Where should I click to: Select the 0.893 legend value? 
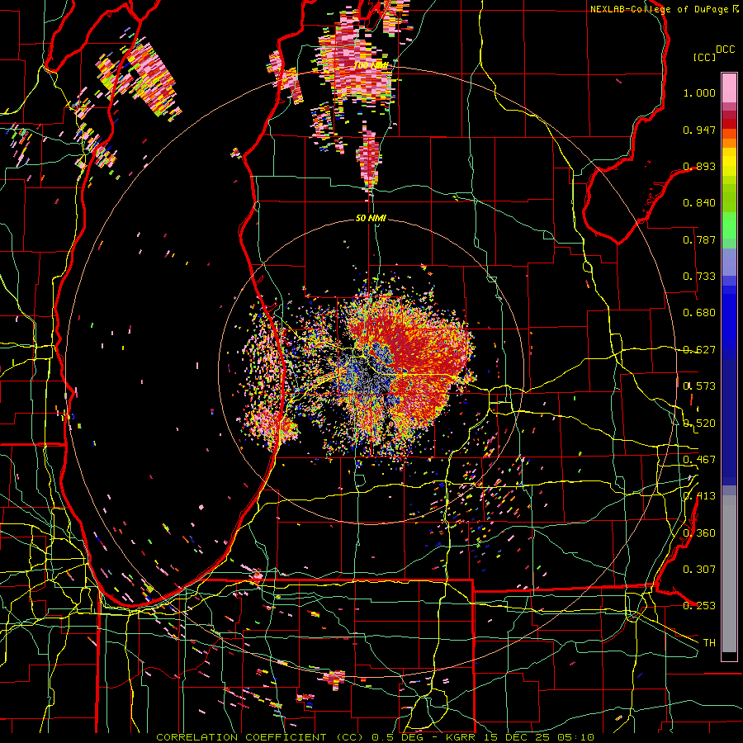click(x=699, y=166)
